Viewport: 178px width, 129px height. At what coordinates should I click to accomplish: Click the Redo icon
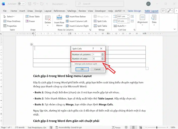(x=42, y=4)
